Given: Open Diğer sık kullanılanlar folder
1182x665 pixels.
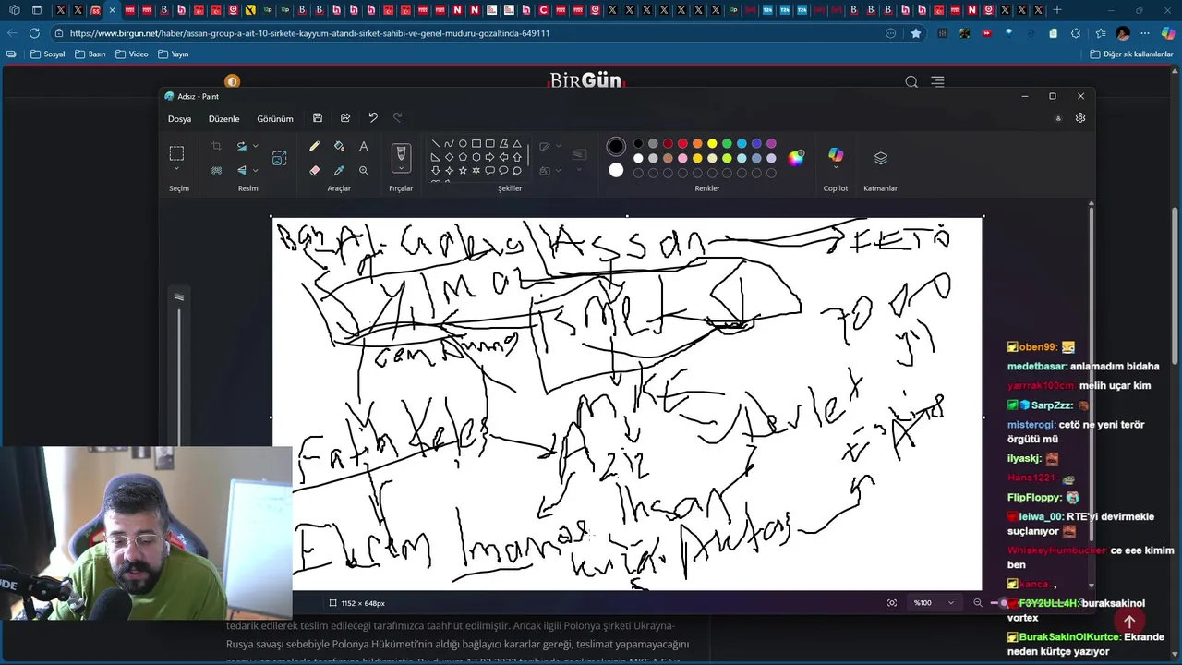Looking at the screenshot, I should (x=1131, y=54).
